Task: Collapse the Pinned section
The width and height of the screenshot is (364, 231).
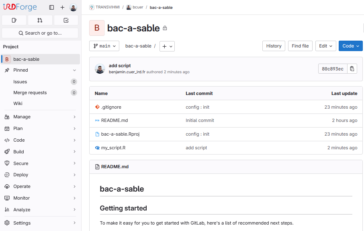Action: [x=74, y=70]
